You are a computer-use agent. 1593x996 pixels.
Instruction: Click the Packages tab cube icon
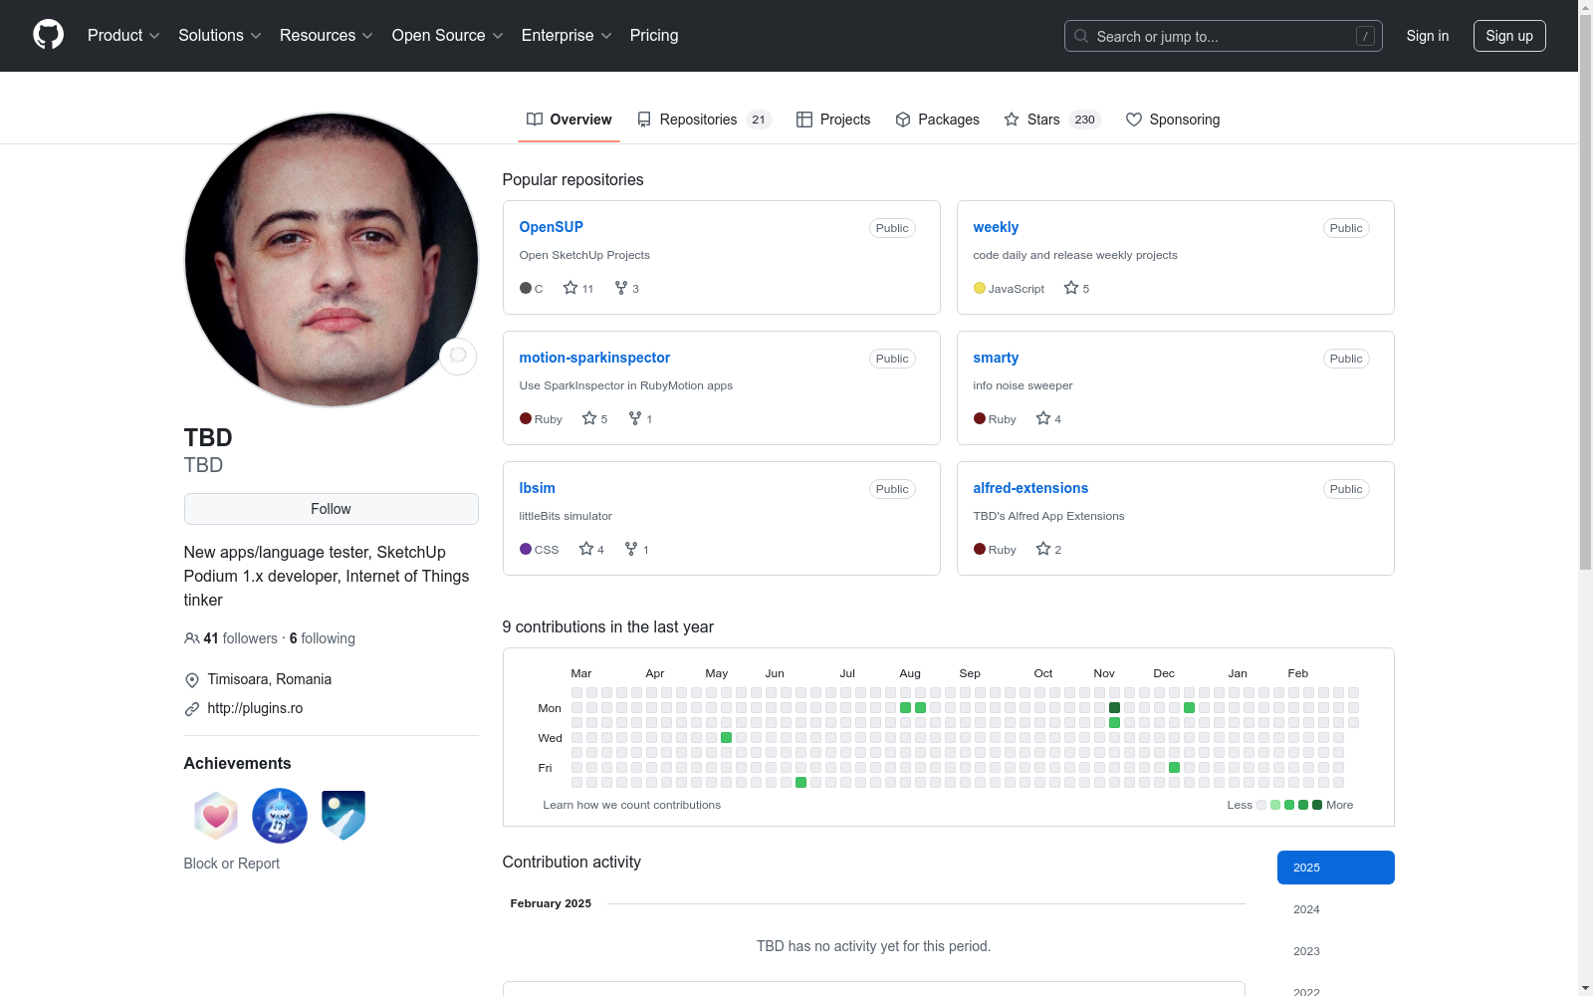(903, 120)
